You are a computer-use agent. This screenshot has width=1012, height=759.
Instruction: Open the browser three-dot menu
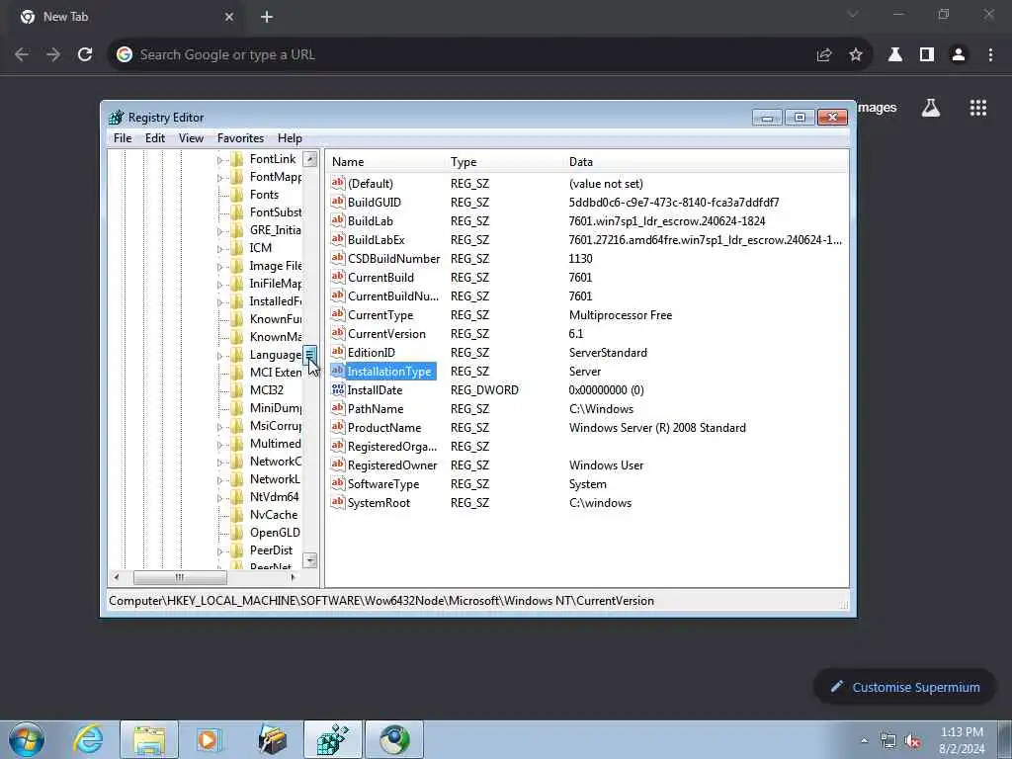990,55
